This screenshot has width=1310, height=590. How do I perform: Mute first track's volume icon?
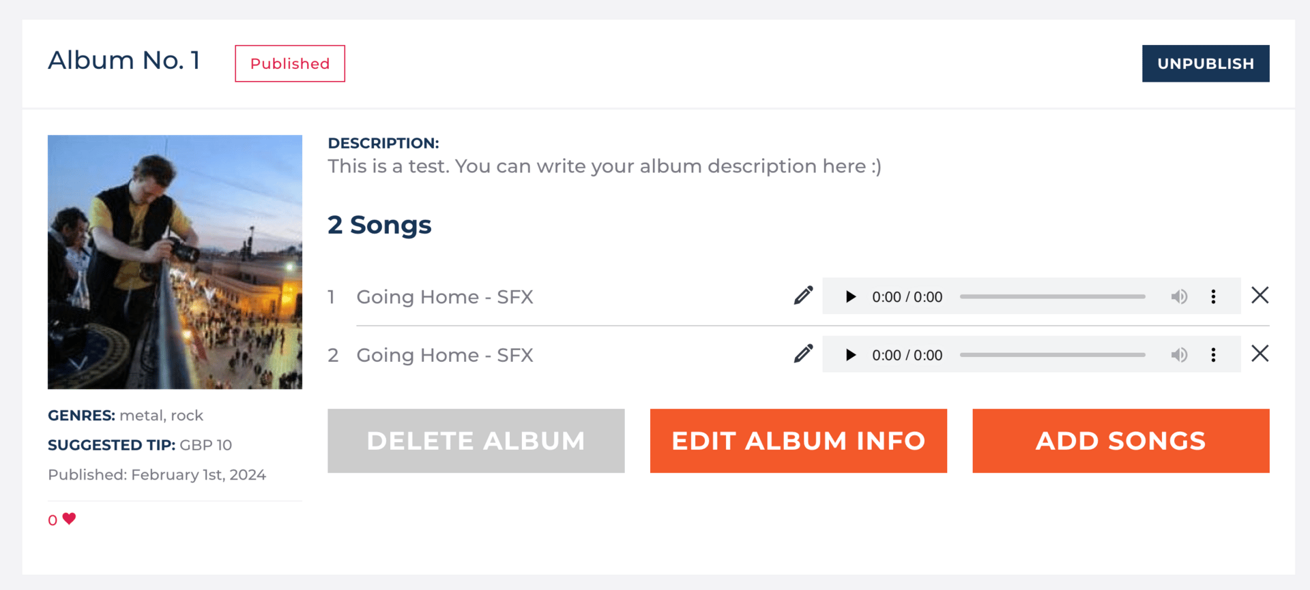pyautogui.click(x=1179, y=296)
